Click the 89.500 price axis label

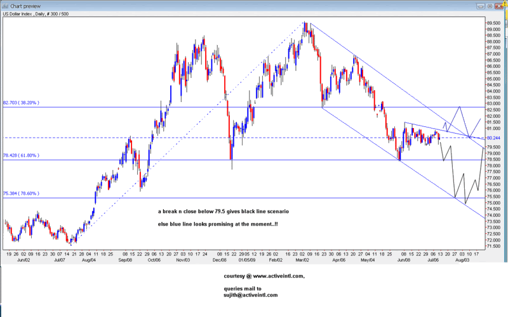click(x=493, y=23)
